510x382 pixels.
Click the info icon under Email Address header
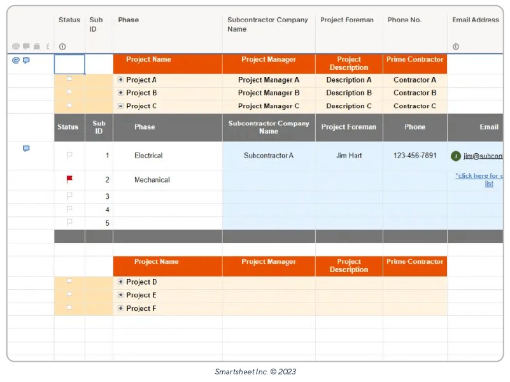[456, 46]
